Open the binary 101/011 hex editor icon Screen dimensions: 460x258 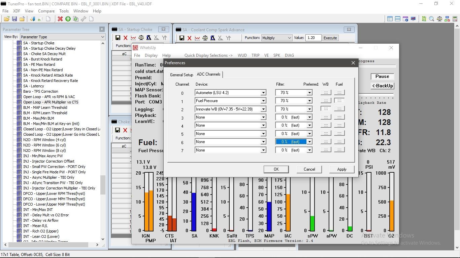(x=424, y=19)
